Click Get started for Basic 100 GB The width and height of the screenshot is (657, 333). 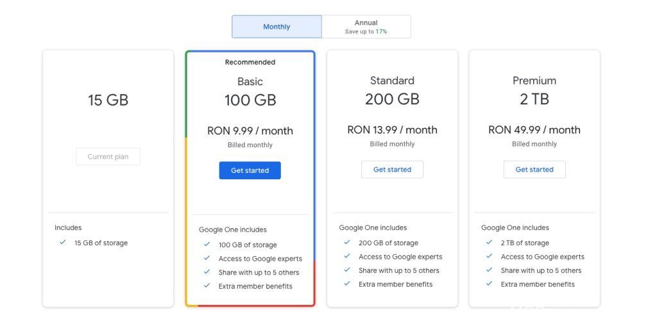coord(250,170)
